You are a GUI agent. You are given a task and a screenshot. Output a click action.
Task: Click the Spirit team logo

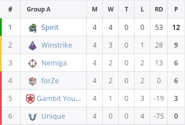click(x=32, y=28)
